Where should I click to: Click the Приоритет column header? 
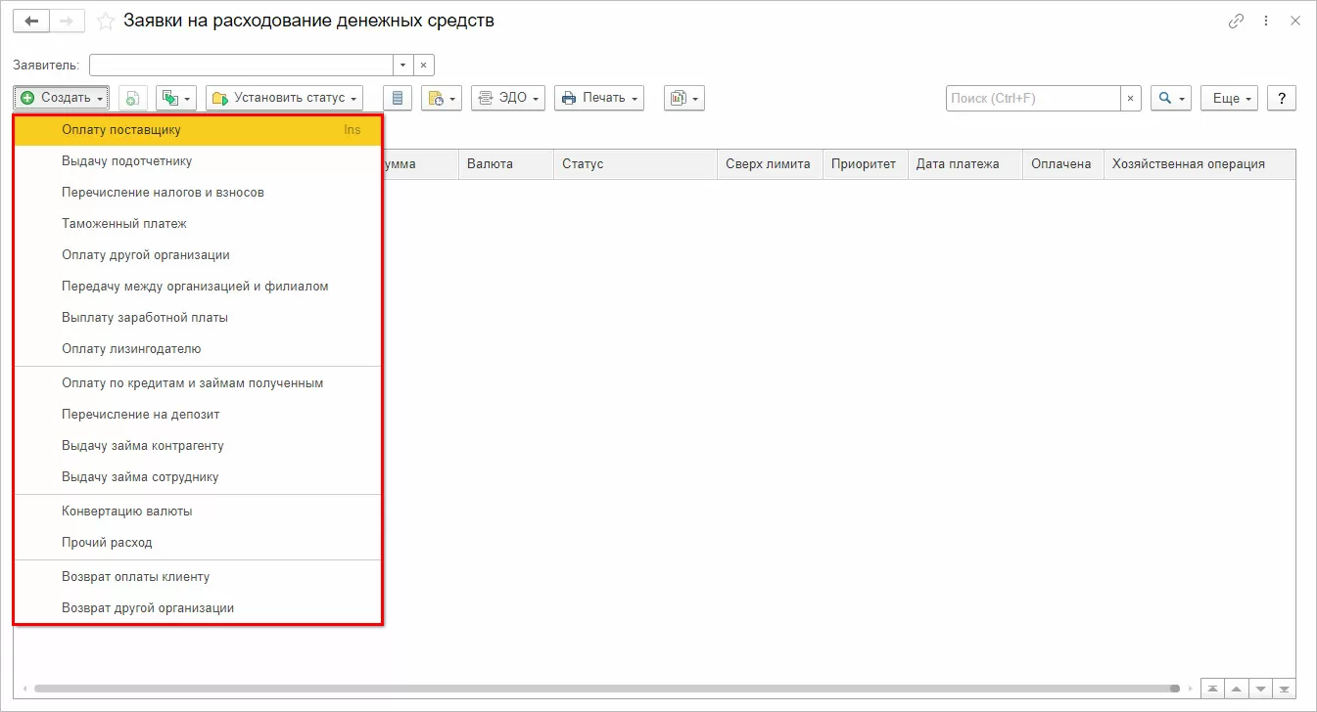pos(866,164)
